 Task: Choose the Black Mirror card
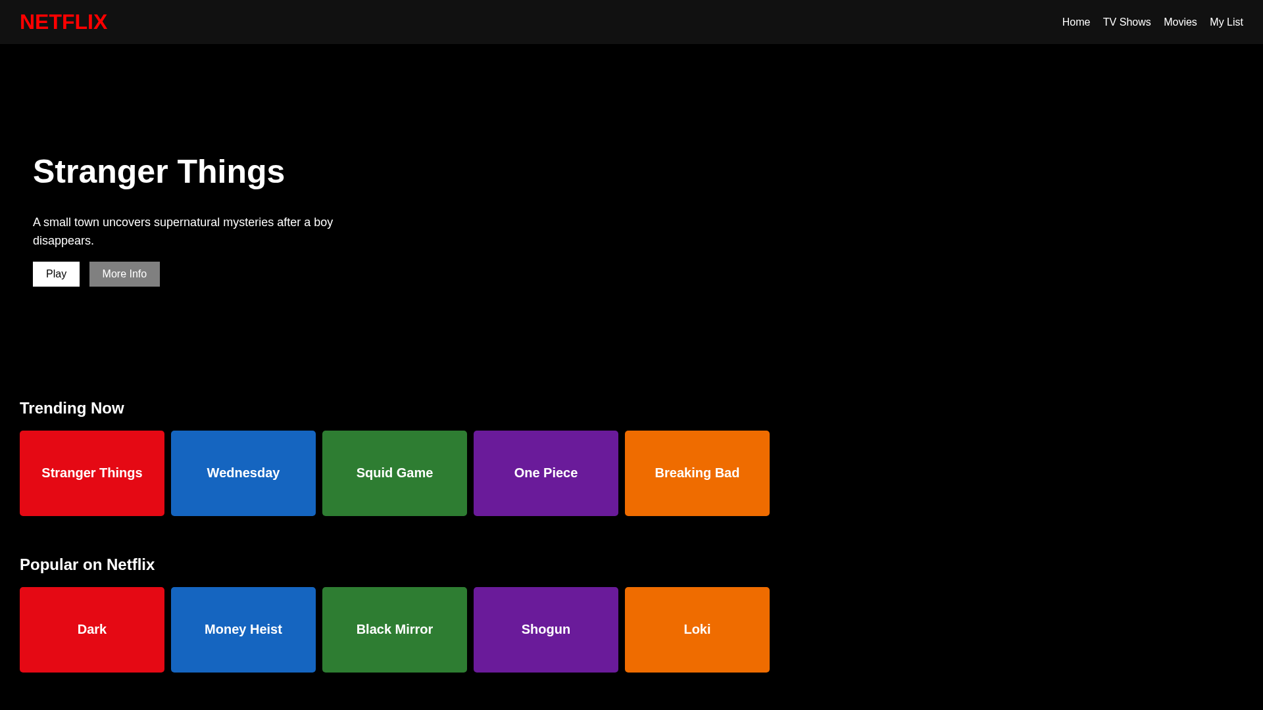(395, 630)
